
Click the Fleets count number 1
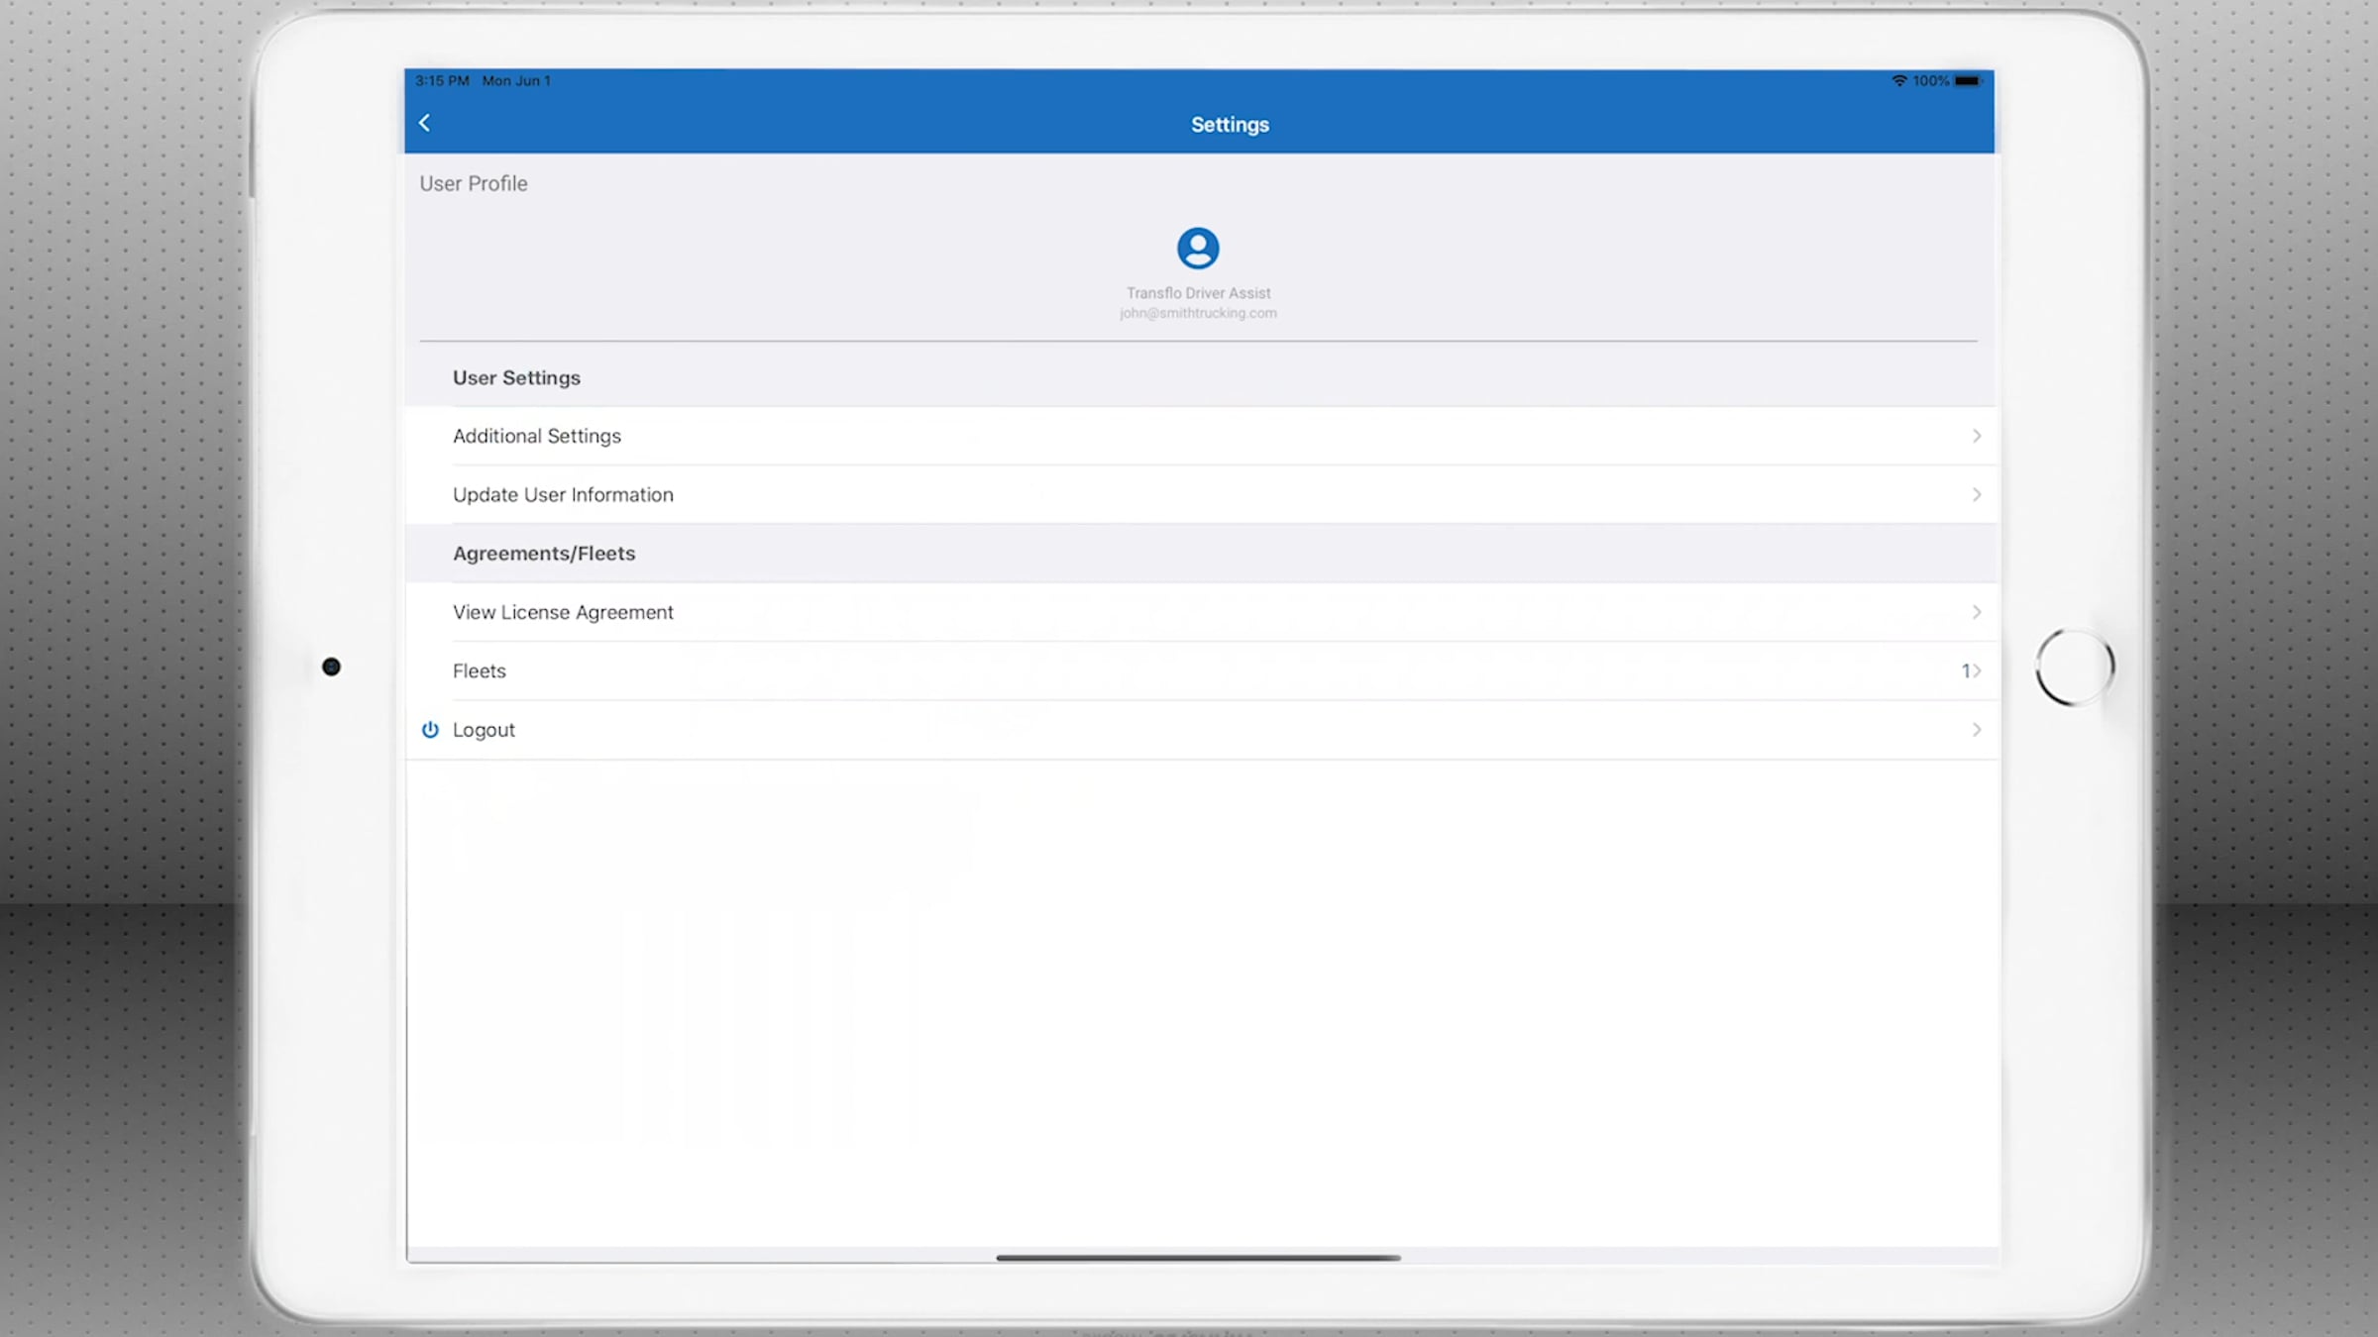point(1965,670)
